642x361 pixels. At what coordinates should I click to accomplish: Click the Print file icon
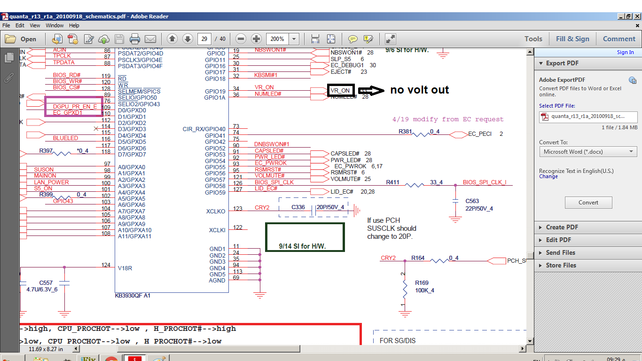135,39
